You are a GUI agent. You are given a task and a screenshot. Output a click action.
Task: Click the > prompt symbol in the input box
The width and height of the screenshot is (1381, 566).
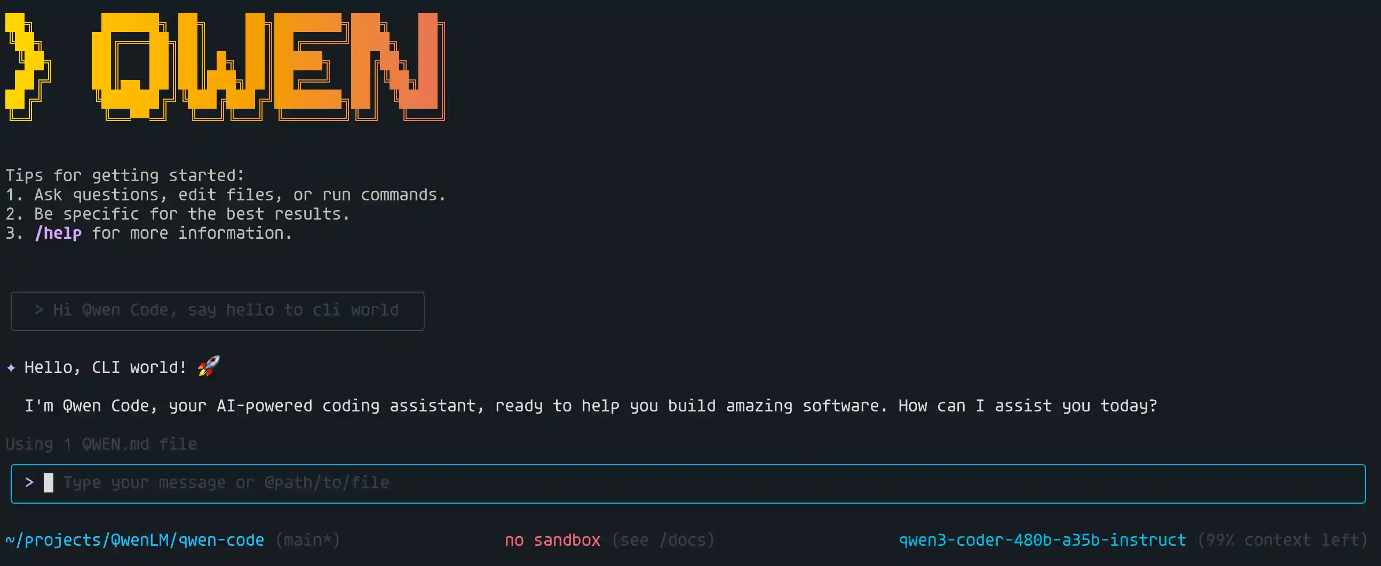[x=29, y=482]
